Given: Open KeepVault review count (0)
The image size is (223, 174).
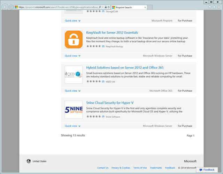Looking at the screenshot, I should pos(103,46).
